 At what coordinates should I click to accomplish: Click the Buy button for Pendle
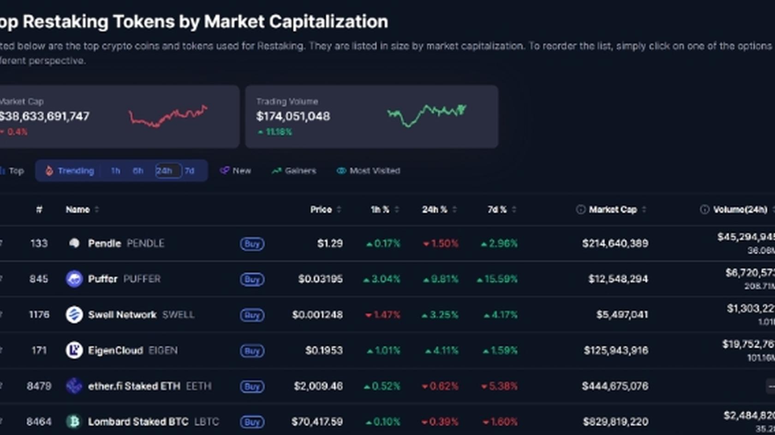[x=252, y=244]
